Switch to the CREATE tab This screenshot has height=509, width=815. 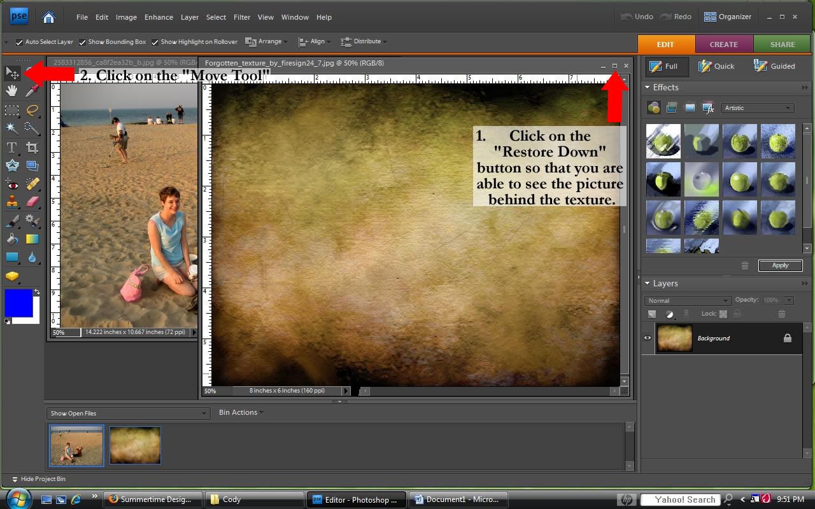click(724, 45)
